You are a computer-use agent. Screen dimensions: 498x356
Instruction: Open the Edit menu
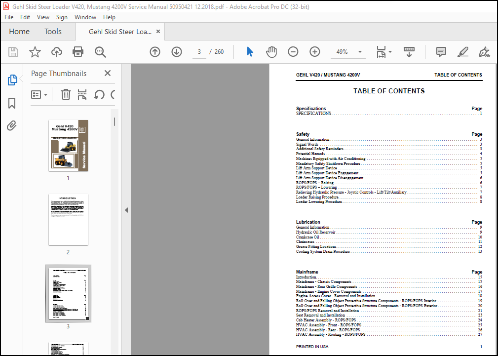coord(25,17)
